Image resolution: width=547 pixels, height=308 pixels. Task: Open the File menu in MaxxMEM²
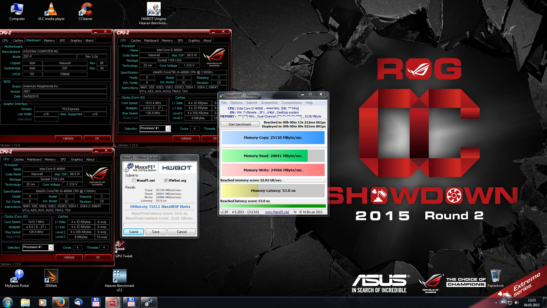tap(224, 103)
